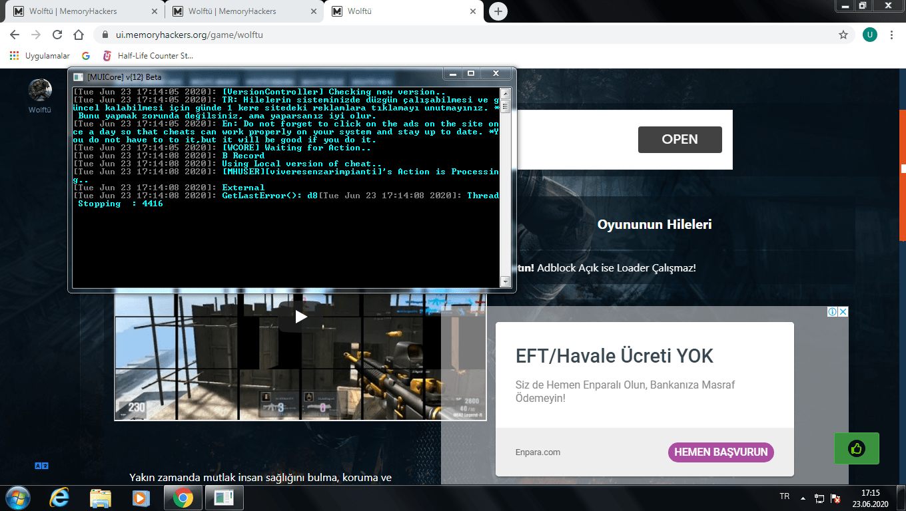Open the Uygulamalar apps shortcut
Viewport: 906px width, 511px height.
click(x=40, y=56)
